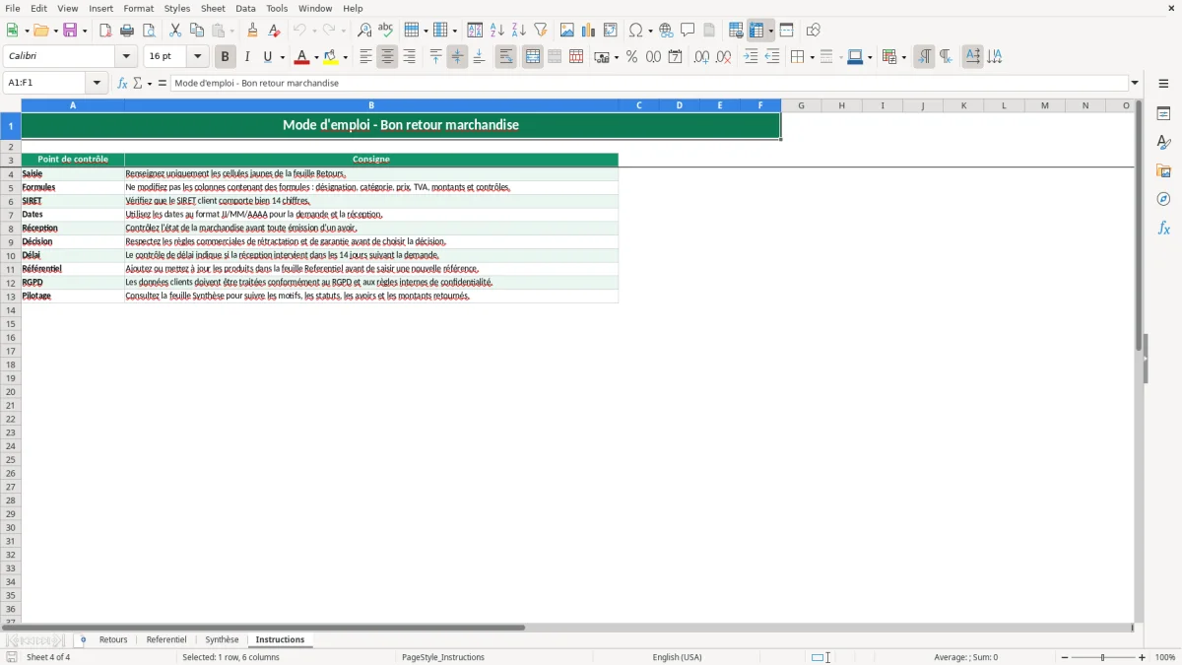Sort descending

pyautogui.click(x=518, y=31)
